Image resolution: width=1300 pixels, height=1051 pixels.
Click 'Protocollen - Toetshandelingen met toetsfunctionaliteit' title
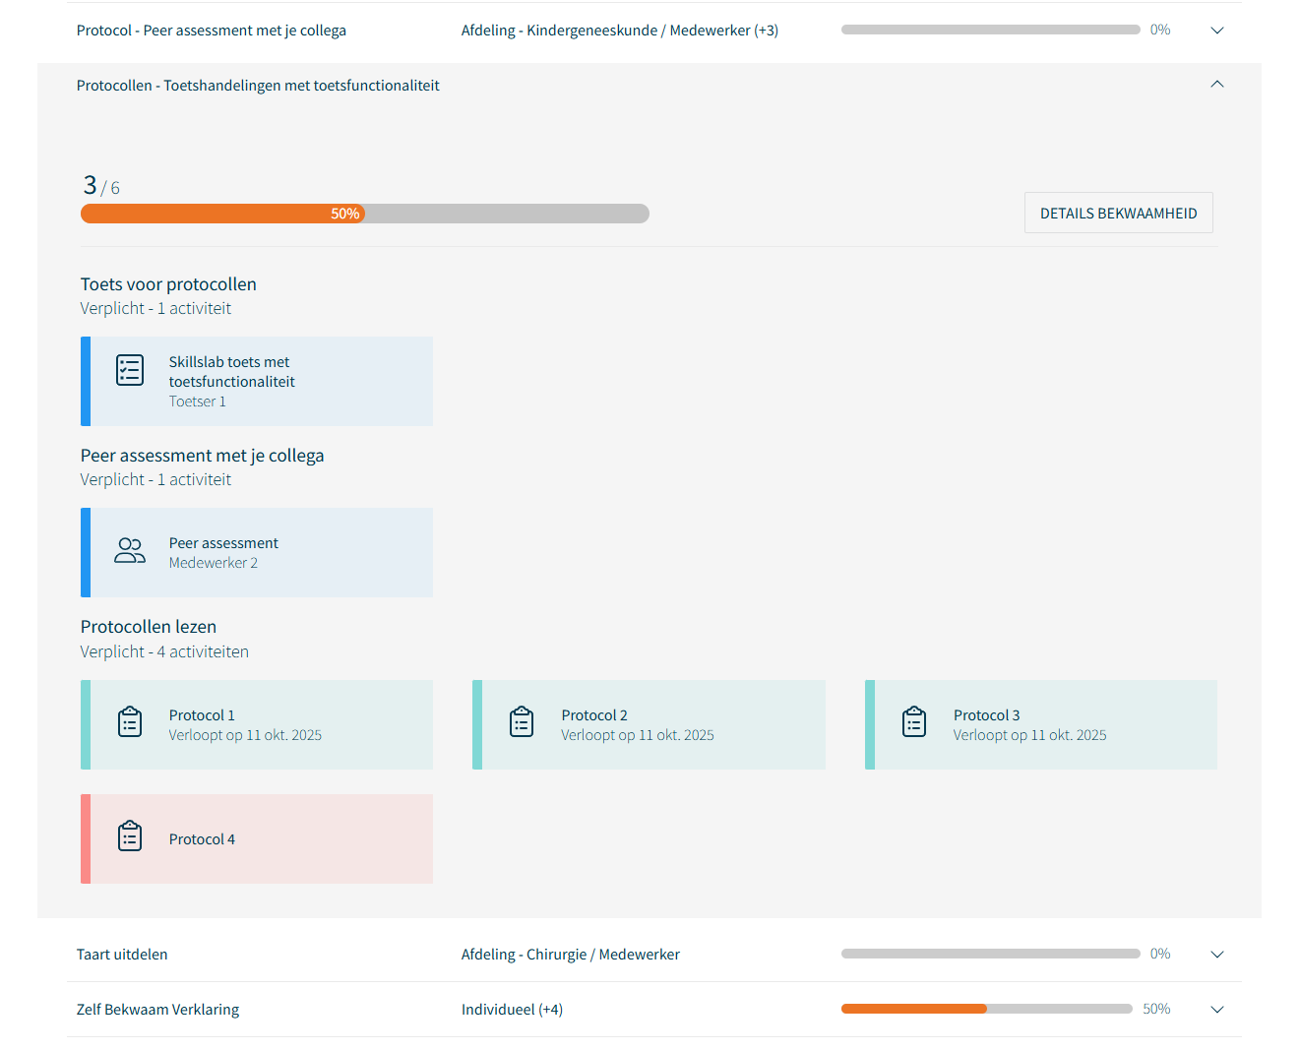click(x=258, y=86)
